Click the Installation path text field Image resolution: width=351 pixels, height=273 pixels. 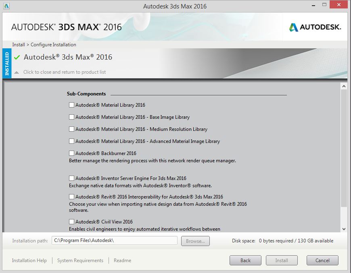coord(115,241)
